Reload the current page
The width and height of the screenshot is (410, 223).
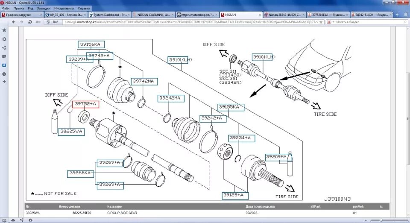click(x=30, y=22)
